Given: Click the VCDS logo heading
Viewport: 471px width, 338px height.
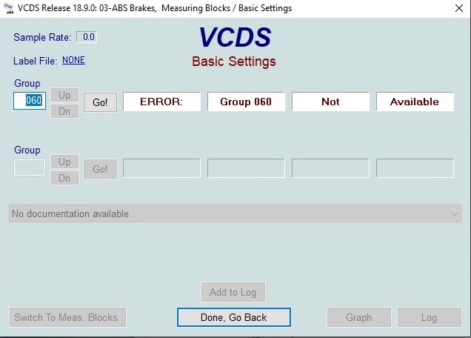Looking at the screenshot, I should coord(235,37).
